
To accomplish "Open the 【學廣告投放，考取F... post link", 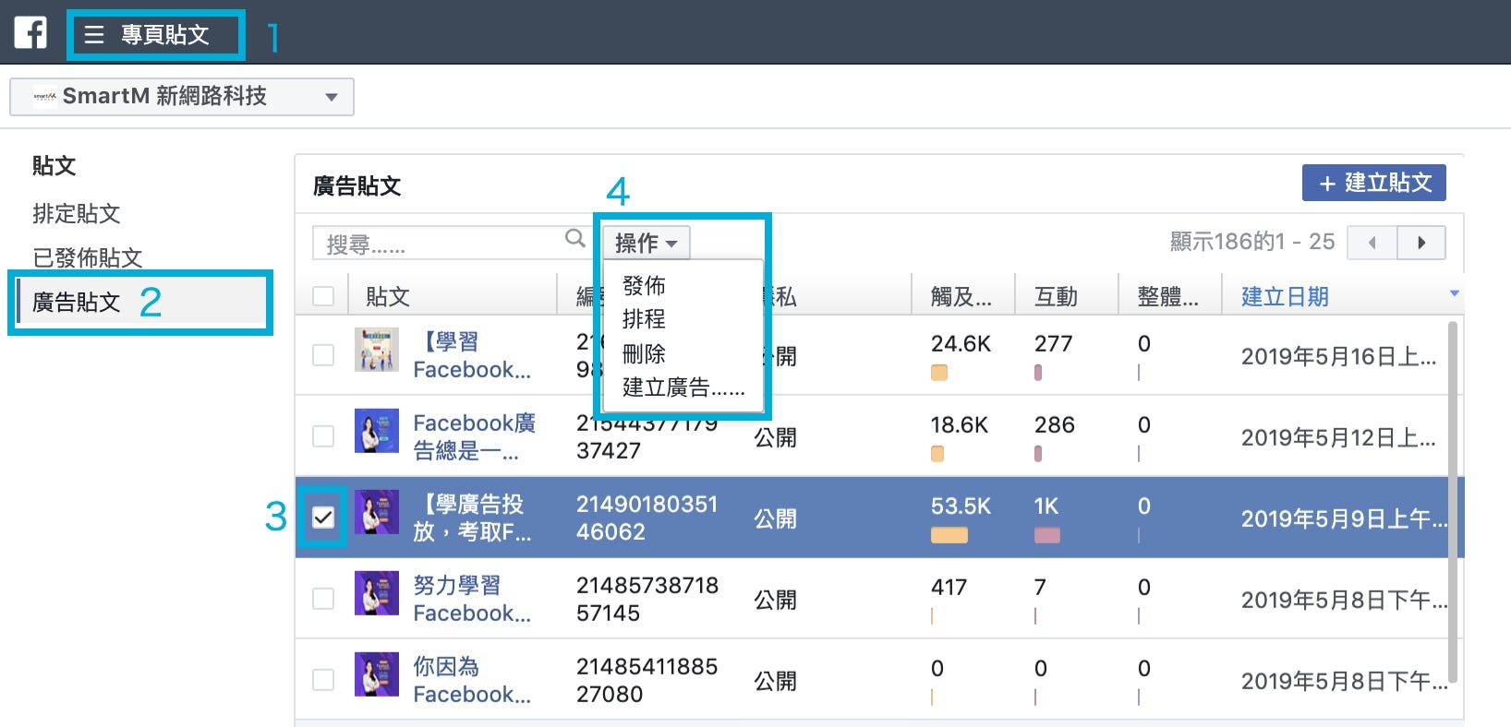I will [x=472, y=518].
